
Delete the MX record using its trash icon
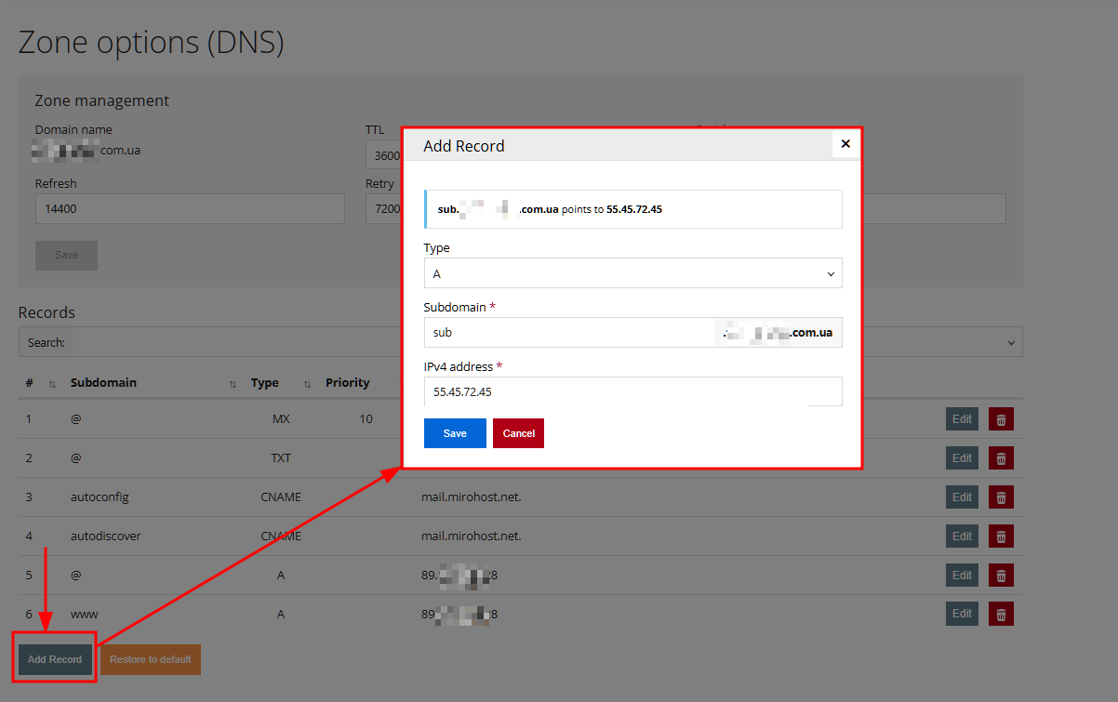[x=1001, y=418]
